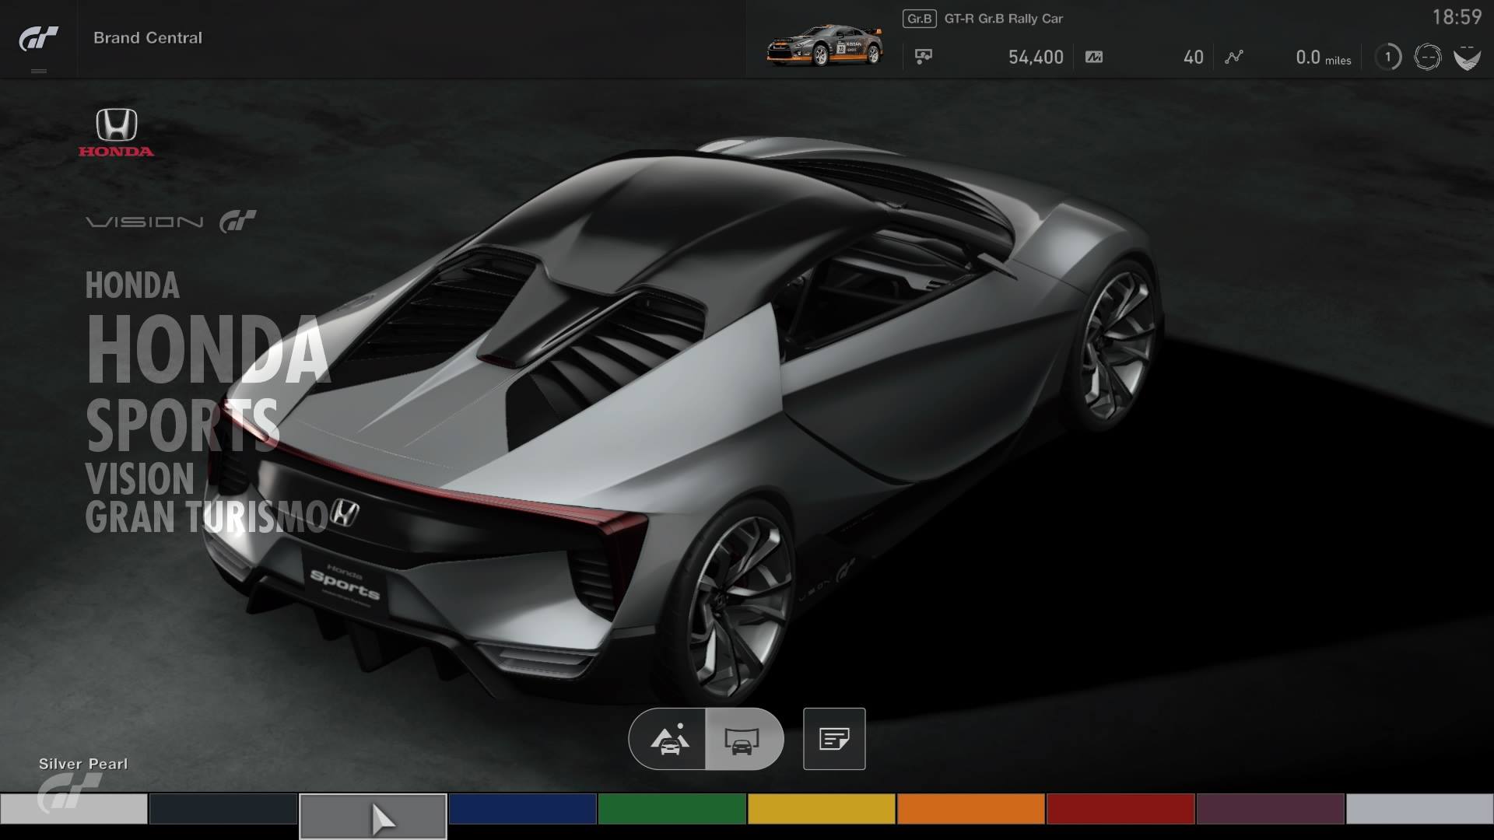This screenshot has width=1494, height=840.
Task: Click the mileage points icon beside 40
Action: (1094, 57)
